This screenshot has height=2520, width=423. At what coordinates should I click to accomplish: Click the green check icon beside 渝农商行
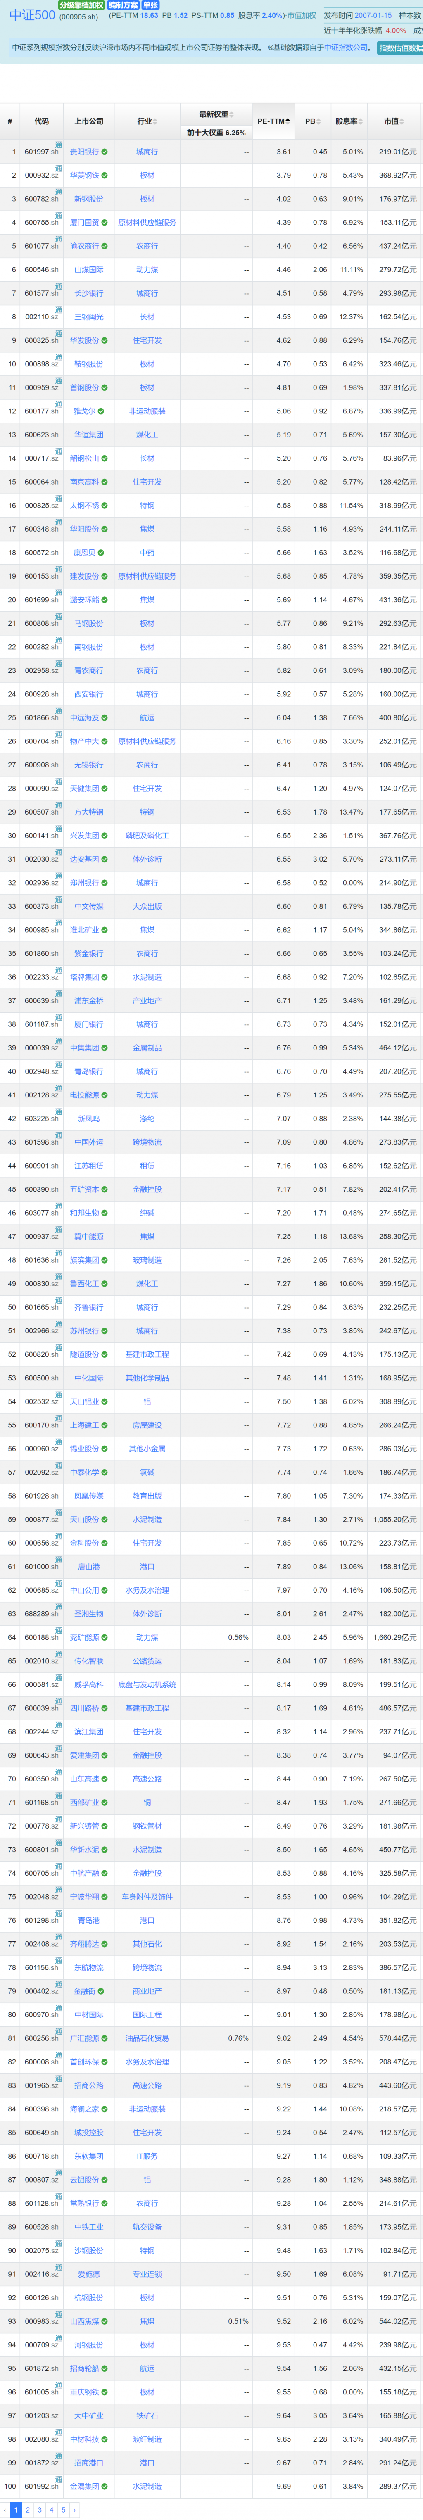105,247
